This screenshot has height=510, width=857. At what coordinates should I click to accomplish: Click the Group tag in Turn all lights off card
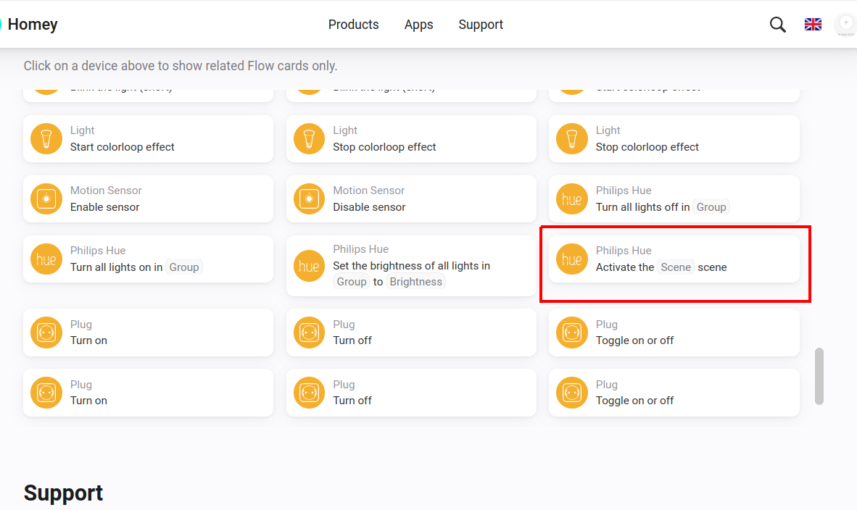coord(711,207)
